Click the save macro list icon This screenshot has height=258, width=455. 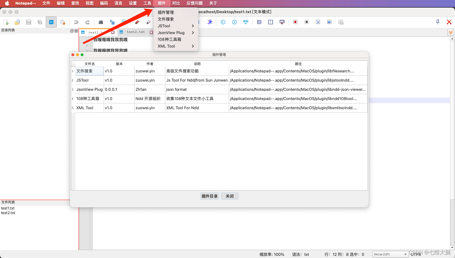pyautogui.click(x=341, y=22)
